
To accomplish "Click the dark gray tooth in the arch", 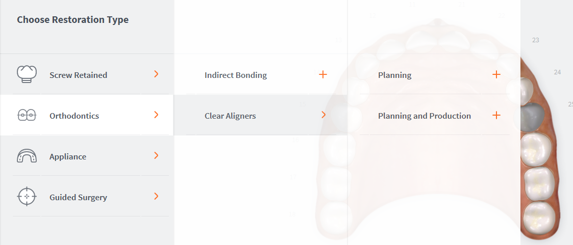I will [531, 117].
